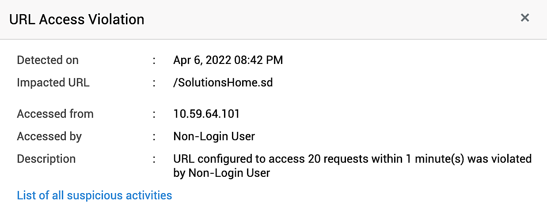
Task: Select the Impacted URL label
Action: pyautogui.click(x=53, y=82)
